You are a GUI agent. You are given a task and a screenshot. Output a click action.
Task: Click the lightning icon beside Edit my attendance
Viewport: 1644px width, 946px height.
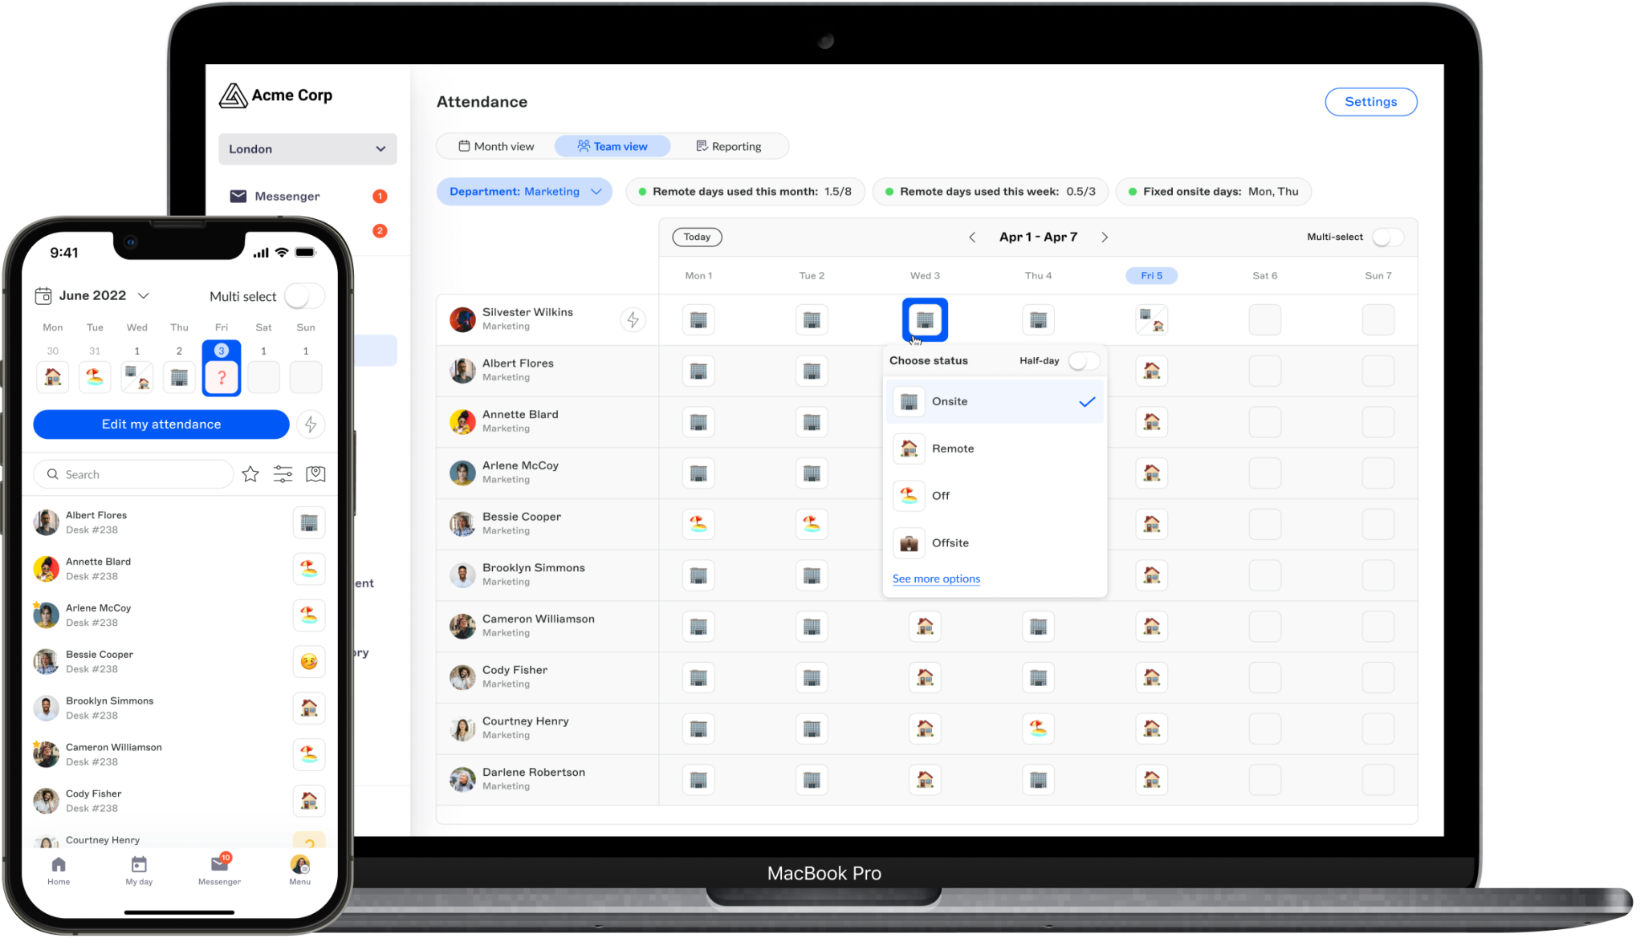tap(311, 424)
